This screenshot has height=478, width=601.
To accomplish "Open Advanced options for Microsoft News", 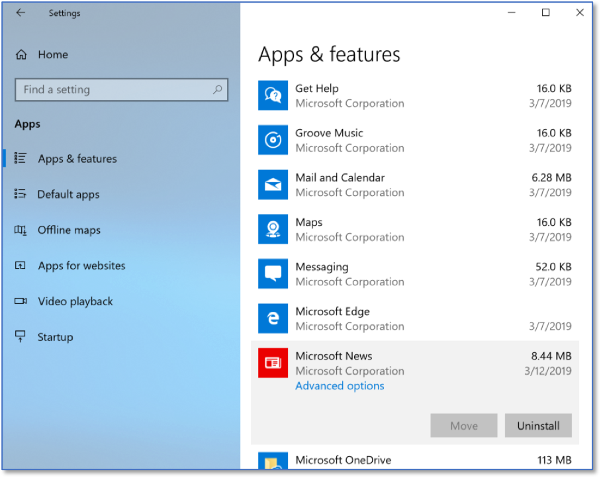I will click(x=340, y=385).
